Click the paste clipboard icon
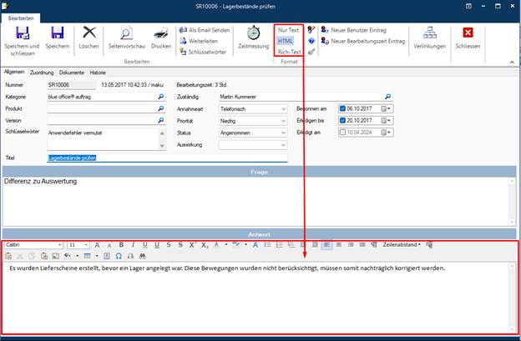 (x=8, y=256)
